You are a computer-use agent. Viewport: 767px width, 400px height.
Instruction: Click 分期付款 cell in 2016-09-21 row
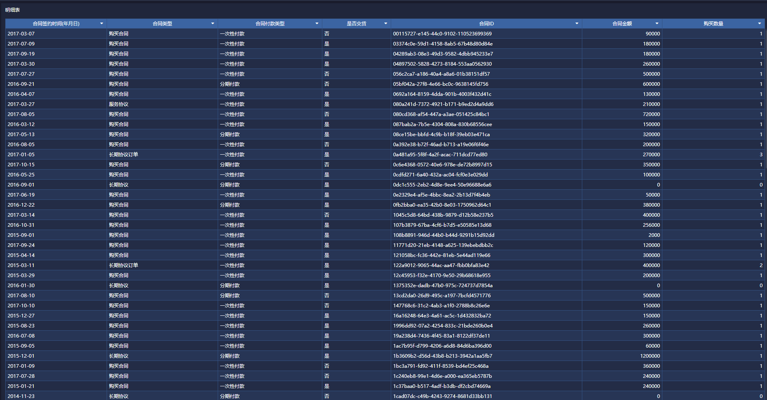(270, 84)
